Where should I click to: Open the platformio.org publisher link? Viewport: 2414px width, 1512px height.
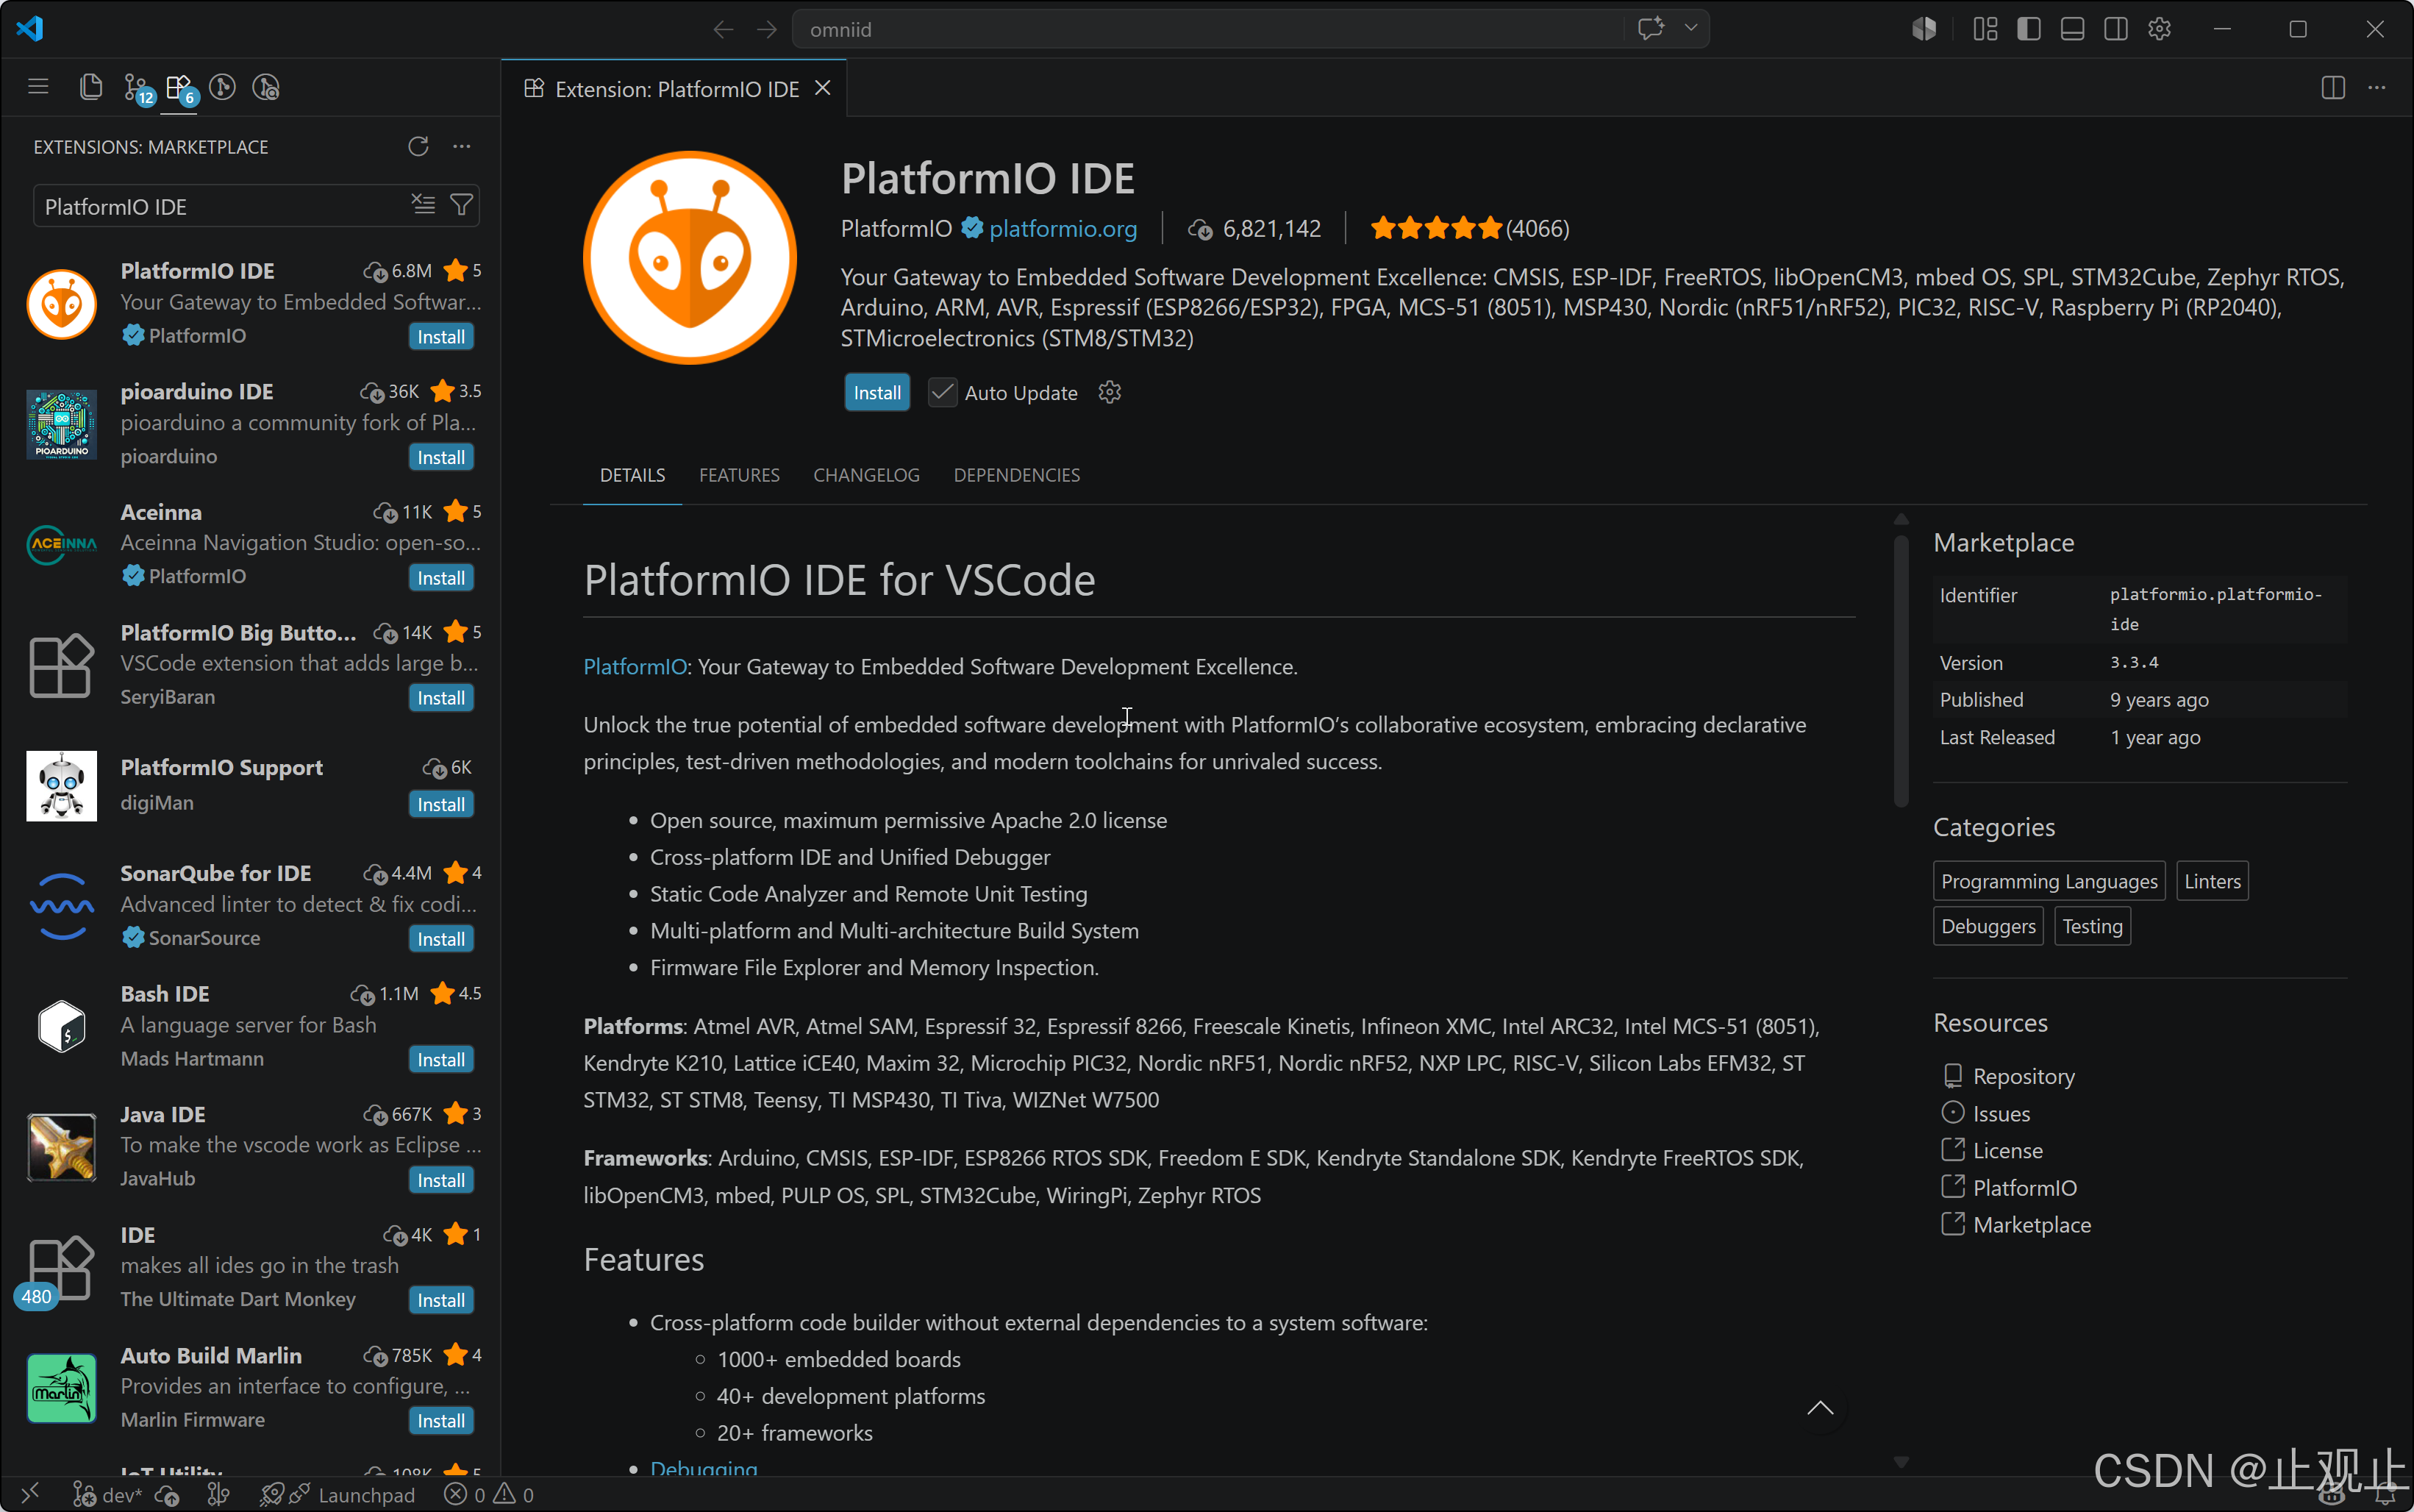point(1063,229)
